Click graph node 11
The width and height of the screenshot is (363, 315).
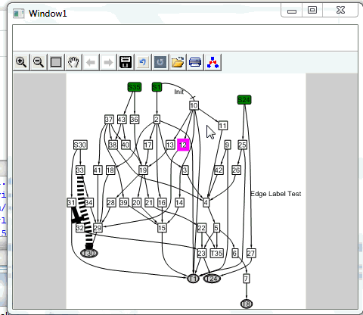click(222, 126)
